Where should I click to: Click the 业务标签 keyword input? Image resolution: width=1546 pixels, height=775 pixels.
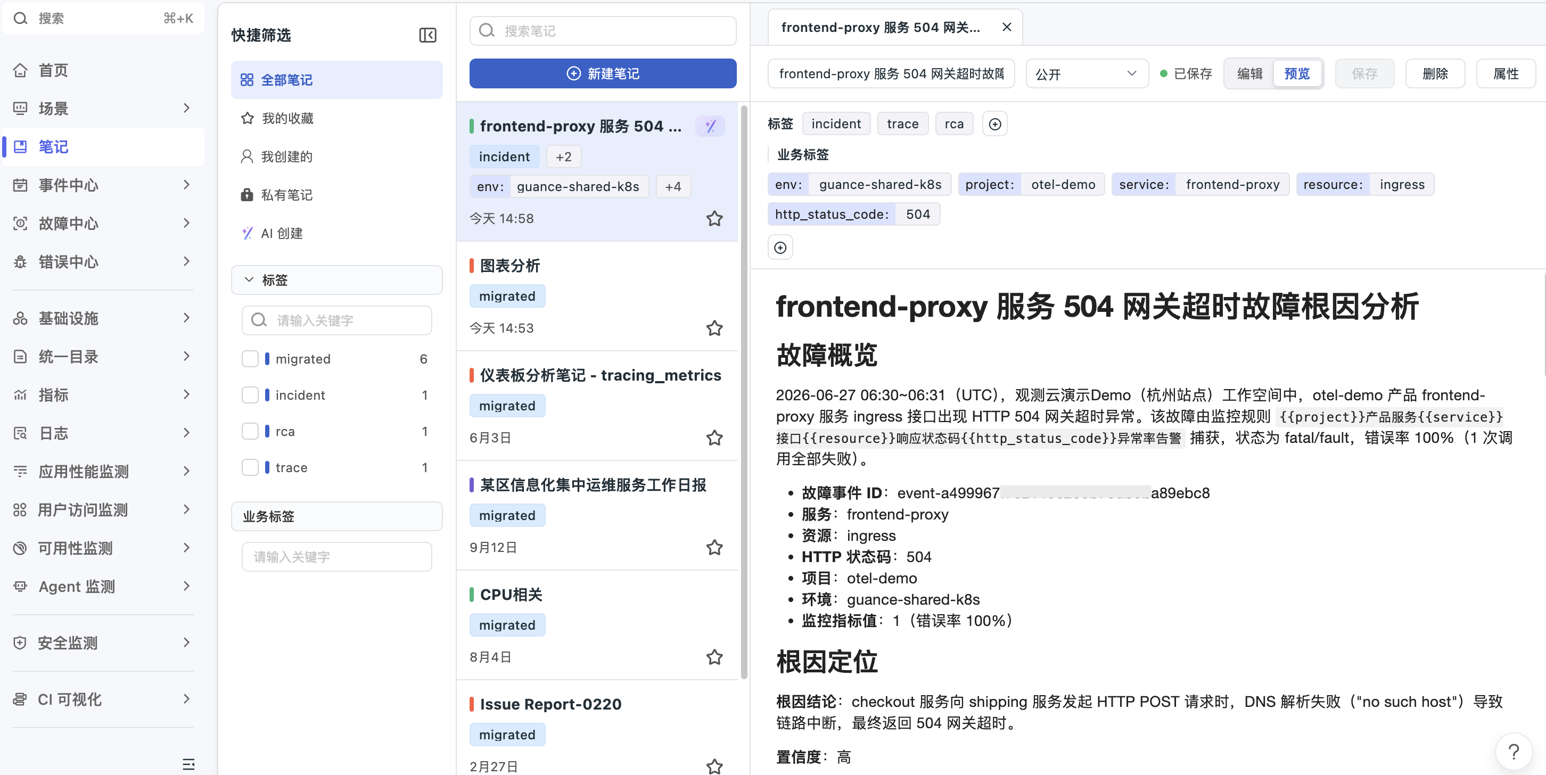coord(336,557)
